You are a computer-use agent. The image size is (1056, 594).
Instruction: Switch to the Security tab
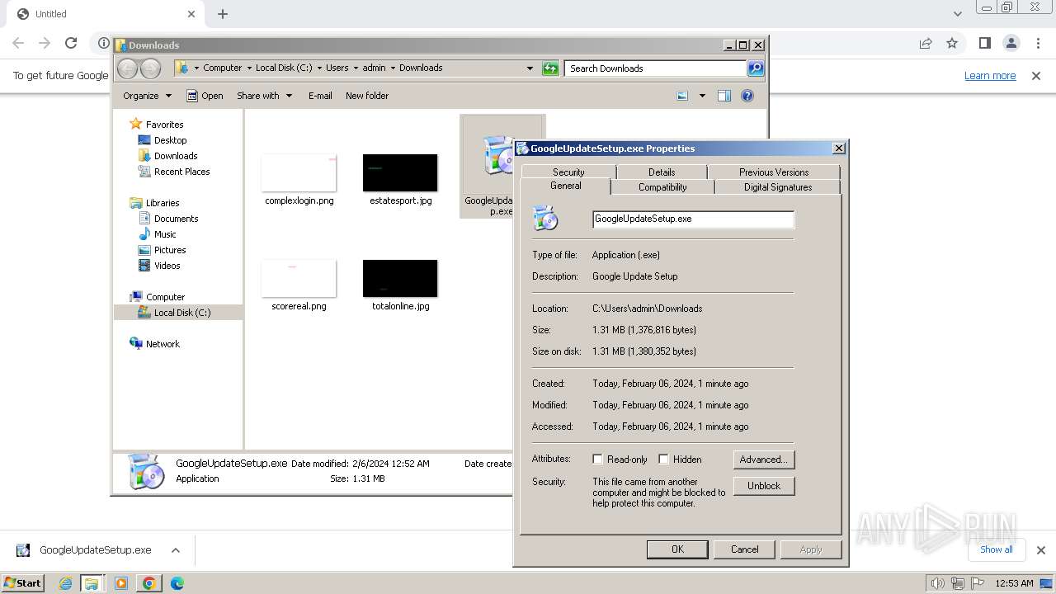[x=568, y=172]
